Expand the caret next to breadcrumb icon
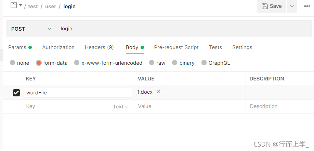This screenshot has width=314, height=151. [21, 5]
